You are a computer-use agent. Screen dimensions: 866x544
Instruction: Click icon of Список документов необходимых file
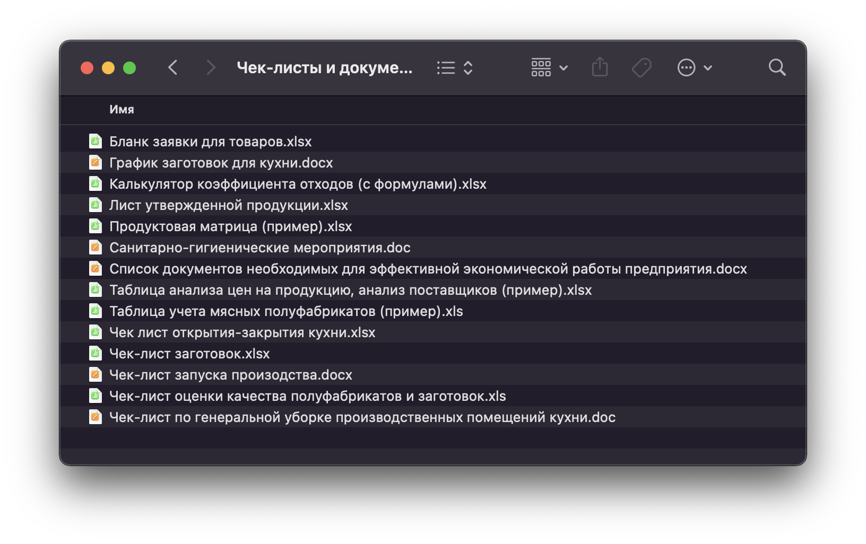(96, 269)
